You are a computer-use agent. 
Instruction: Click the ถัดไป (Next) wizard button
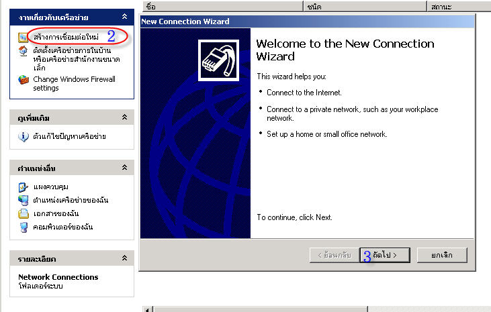(385, 255)
